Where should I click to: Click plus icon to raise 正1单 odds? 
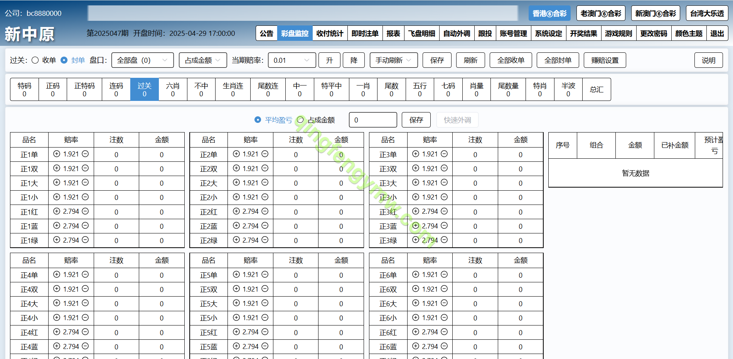[x=57, y=154]
